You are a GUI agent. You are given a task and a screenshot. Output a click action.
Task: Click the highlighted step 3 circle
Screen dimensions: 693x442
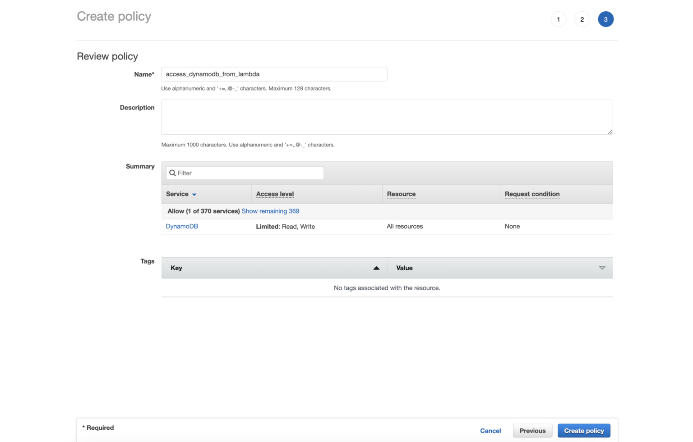606,19
